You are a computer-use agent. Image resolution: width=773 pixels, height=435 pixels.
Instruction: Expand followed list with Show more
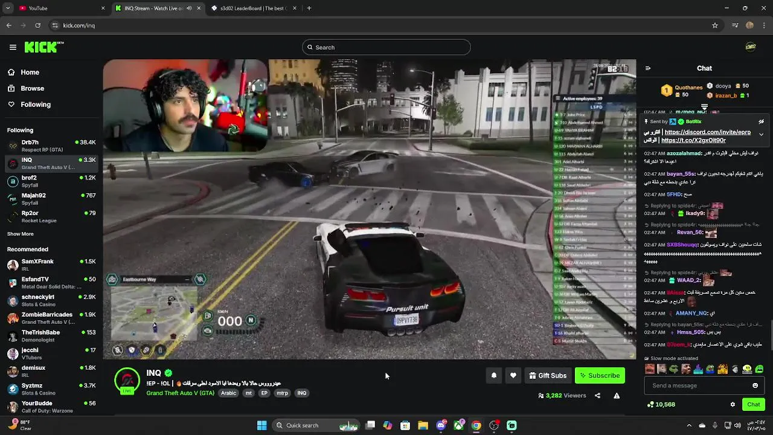[x=21, y=234]
